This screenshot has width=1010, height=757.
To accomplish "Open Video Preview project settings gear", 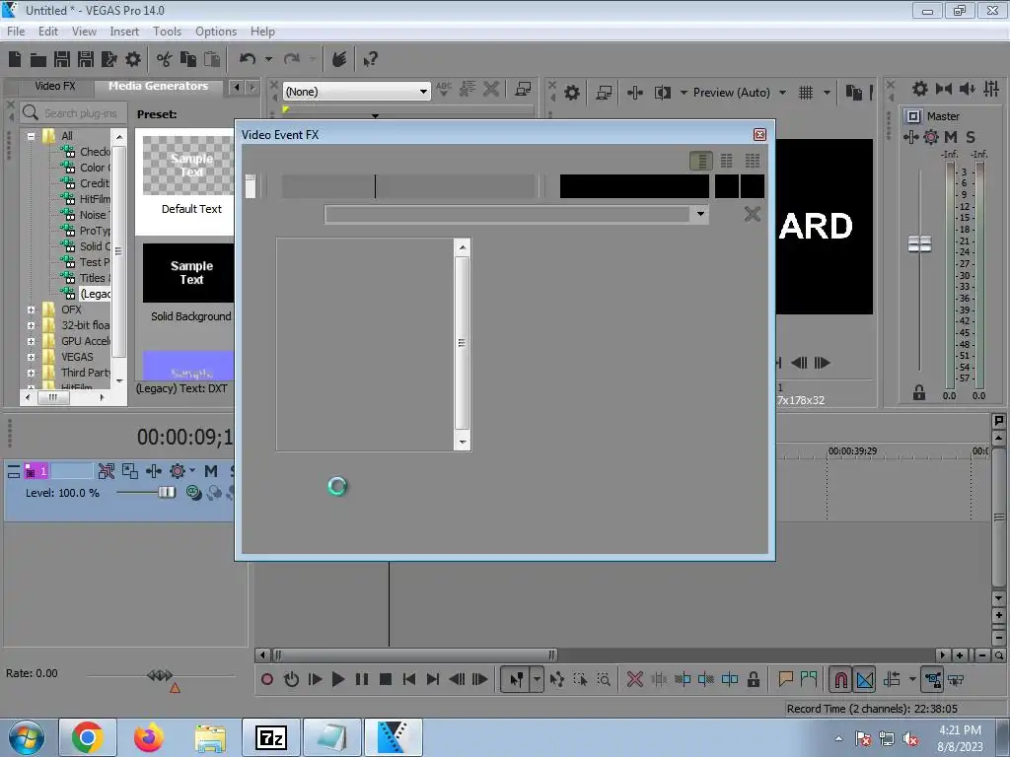I will (x=572, y=93).
